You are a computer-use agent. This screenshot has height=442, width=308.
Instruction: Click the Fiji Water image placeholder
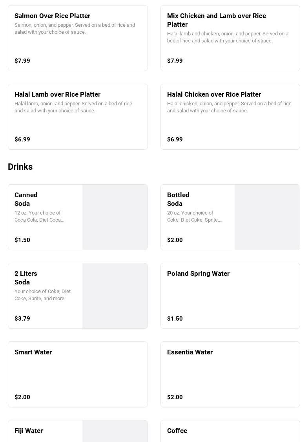(x=115, y=432)
